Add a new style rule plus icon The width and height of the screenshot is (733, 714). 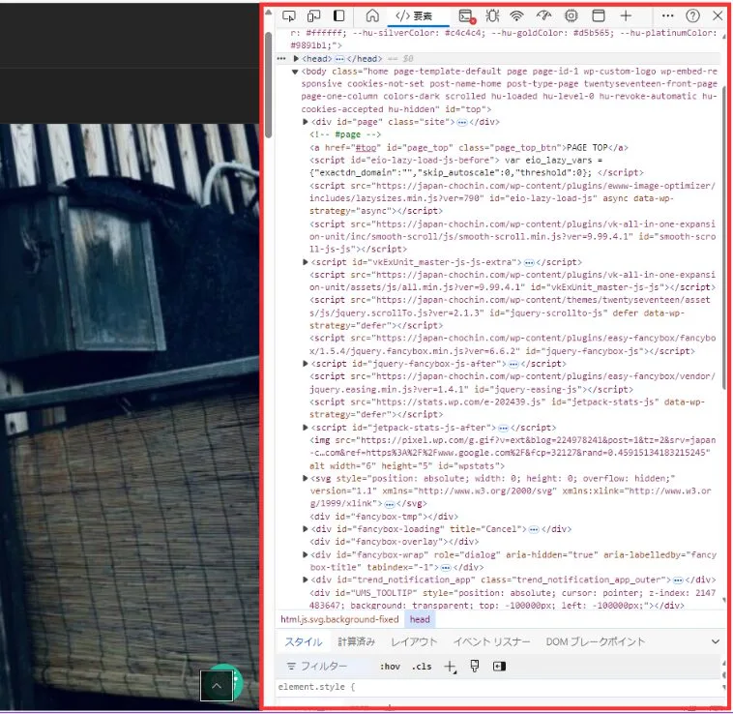pyautogui.click(x=450, y=667)
